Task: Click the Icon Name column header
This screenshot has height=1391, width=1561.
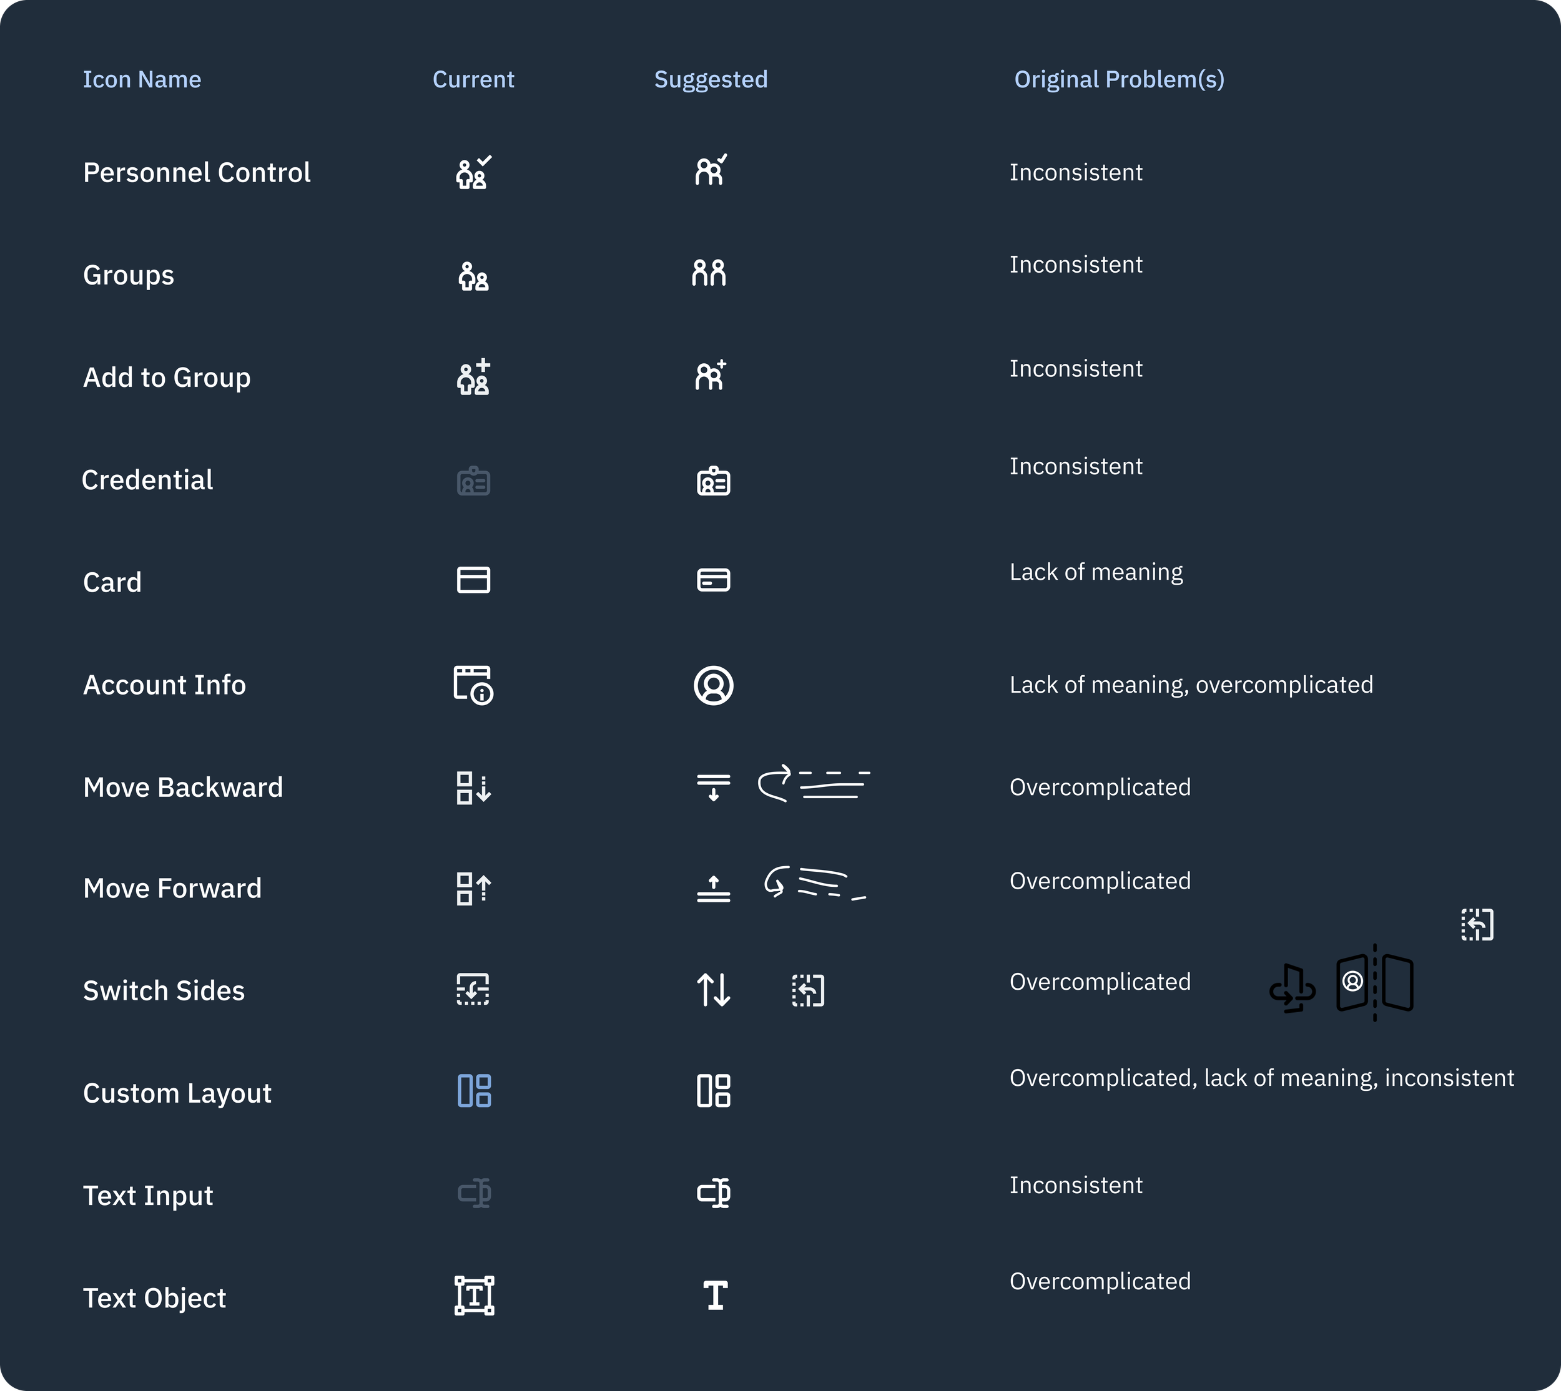Action: (x=142, y=79)
